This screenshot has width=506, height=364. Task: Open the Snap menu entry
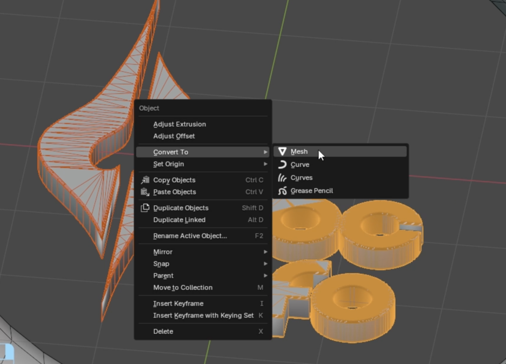pyautogui.click(x=203, y=264)
